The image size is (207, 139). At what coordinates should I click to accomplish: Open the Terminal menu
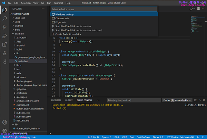(58, 3)
